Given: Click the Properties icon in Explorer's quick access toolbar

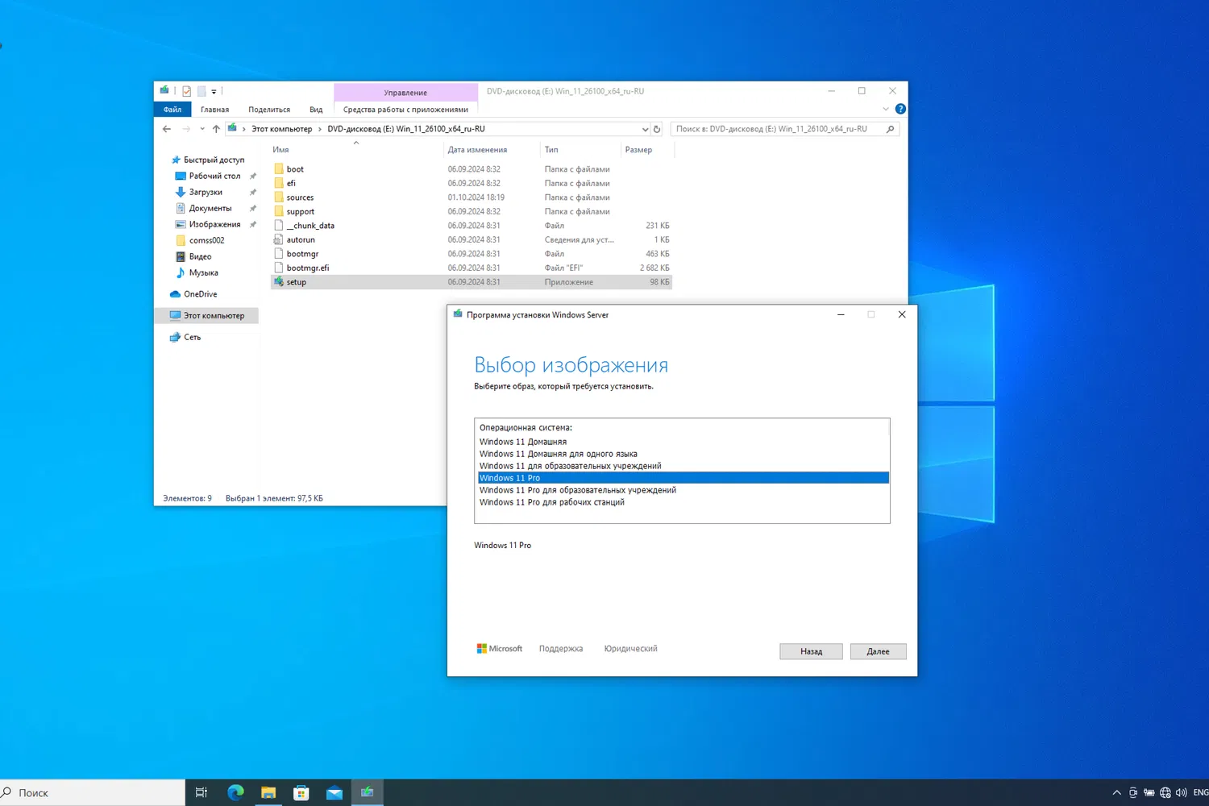Looking at the screenshot, I should coord(186,91).
